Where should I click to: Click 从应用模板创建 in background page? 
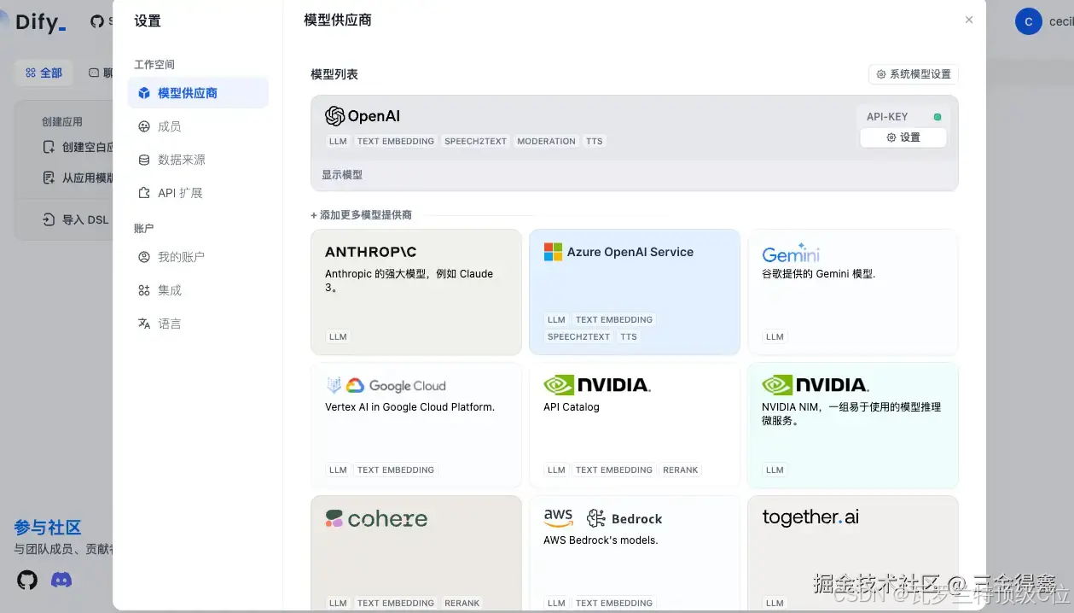click(78, 178)
